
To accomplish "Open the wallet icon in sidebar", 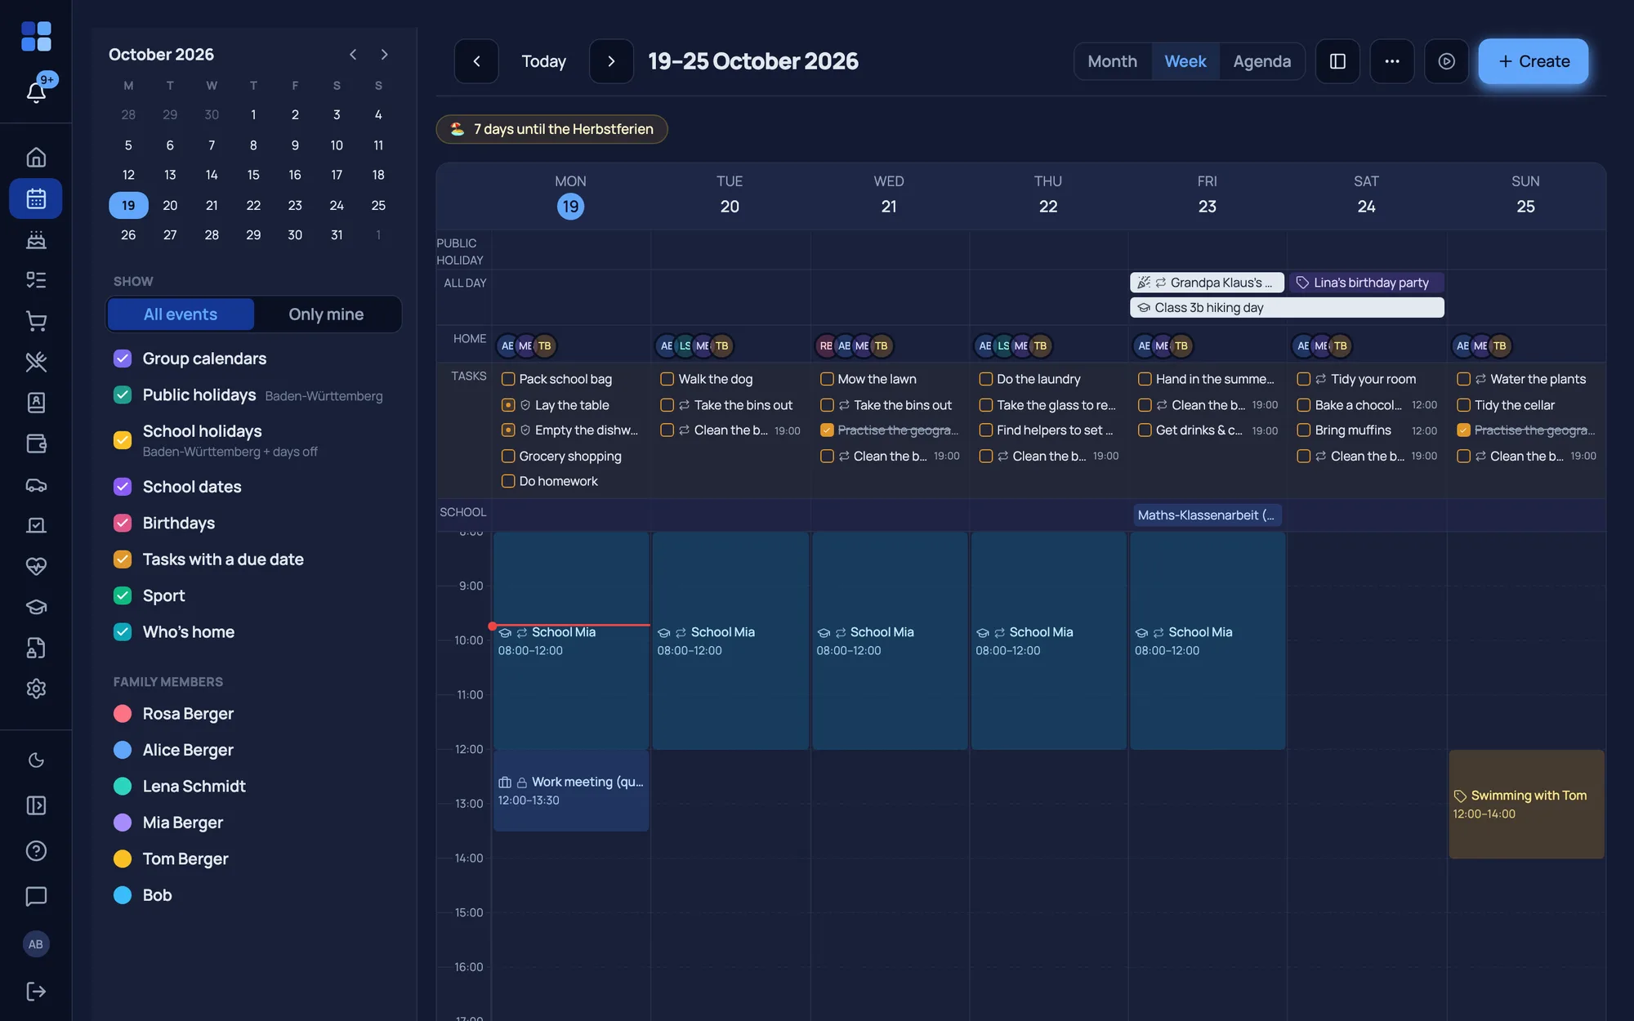I will coord(36,444).
